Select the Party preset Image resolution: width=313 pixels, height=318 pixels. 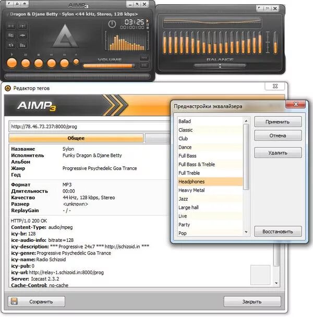click(210, 225)
